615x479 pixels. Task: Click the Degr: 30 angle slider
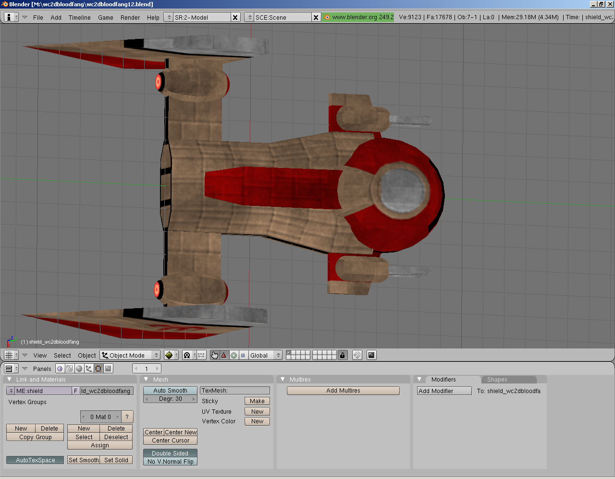coord(170,399)
